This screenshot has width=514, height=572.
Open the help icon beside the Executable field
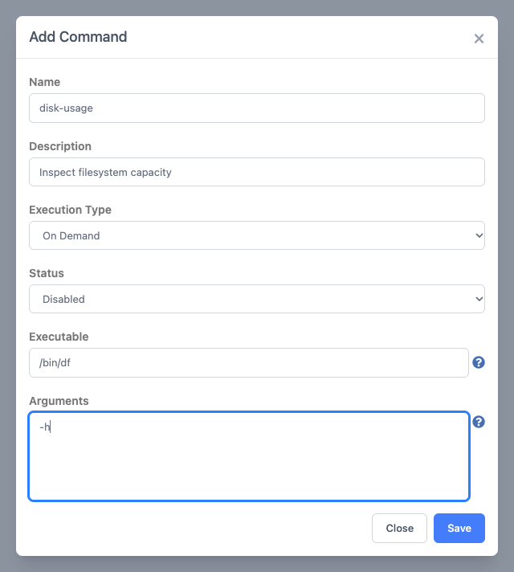click(478, 362)
